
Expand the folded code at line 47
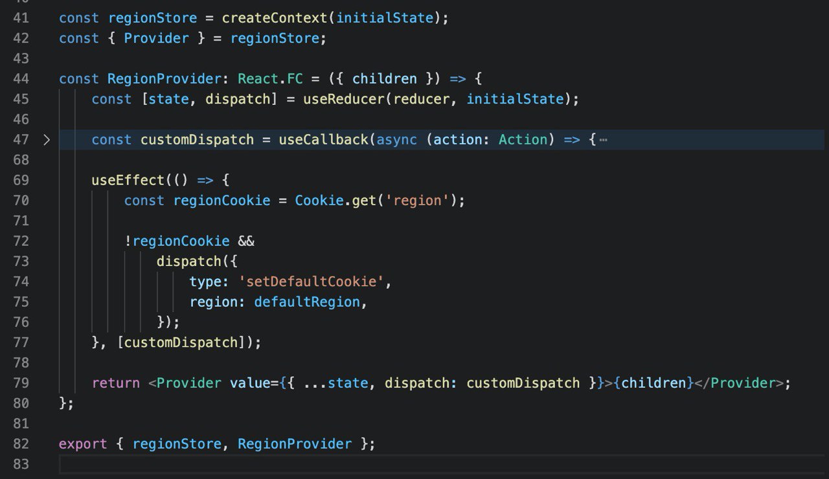click(46, 140)
